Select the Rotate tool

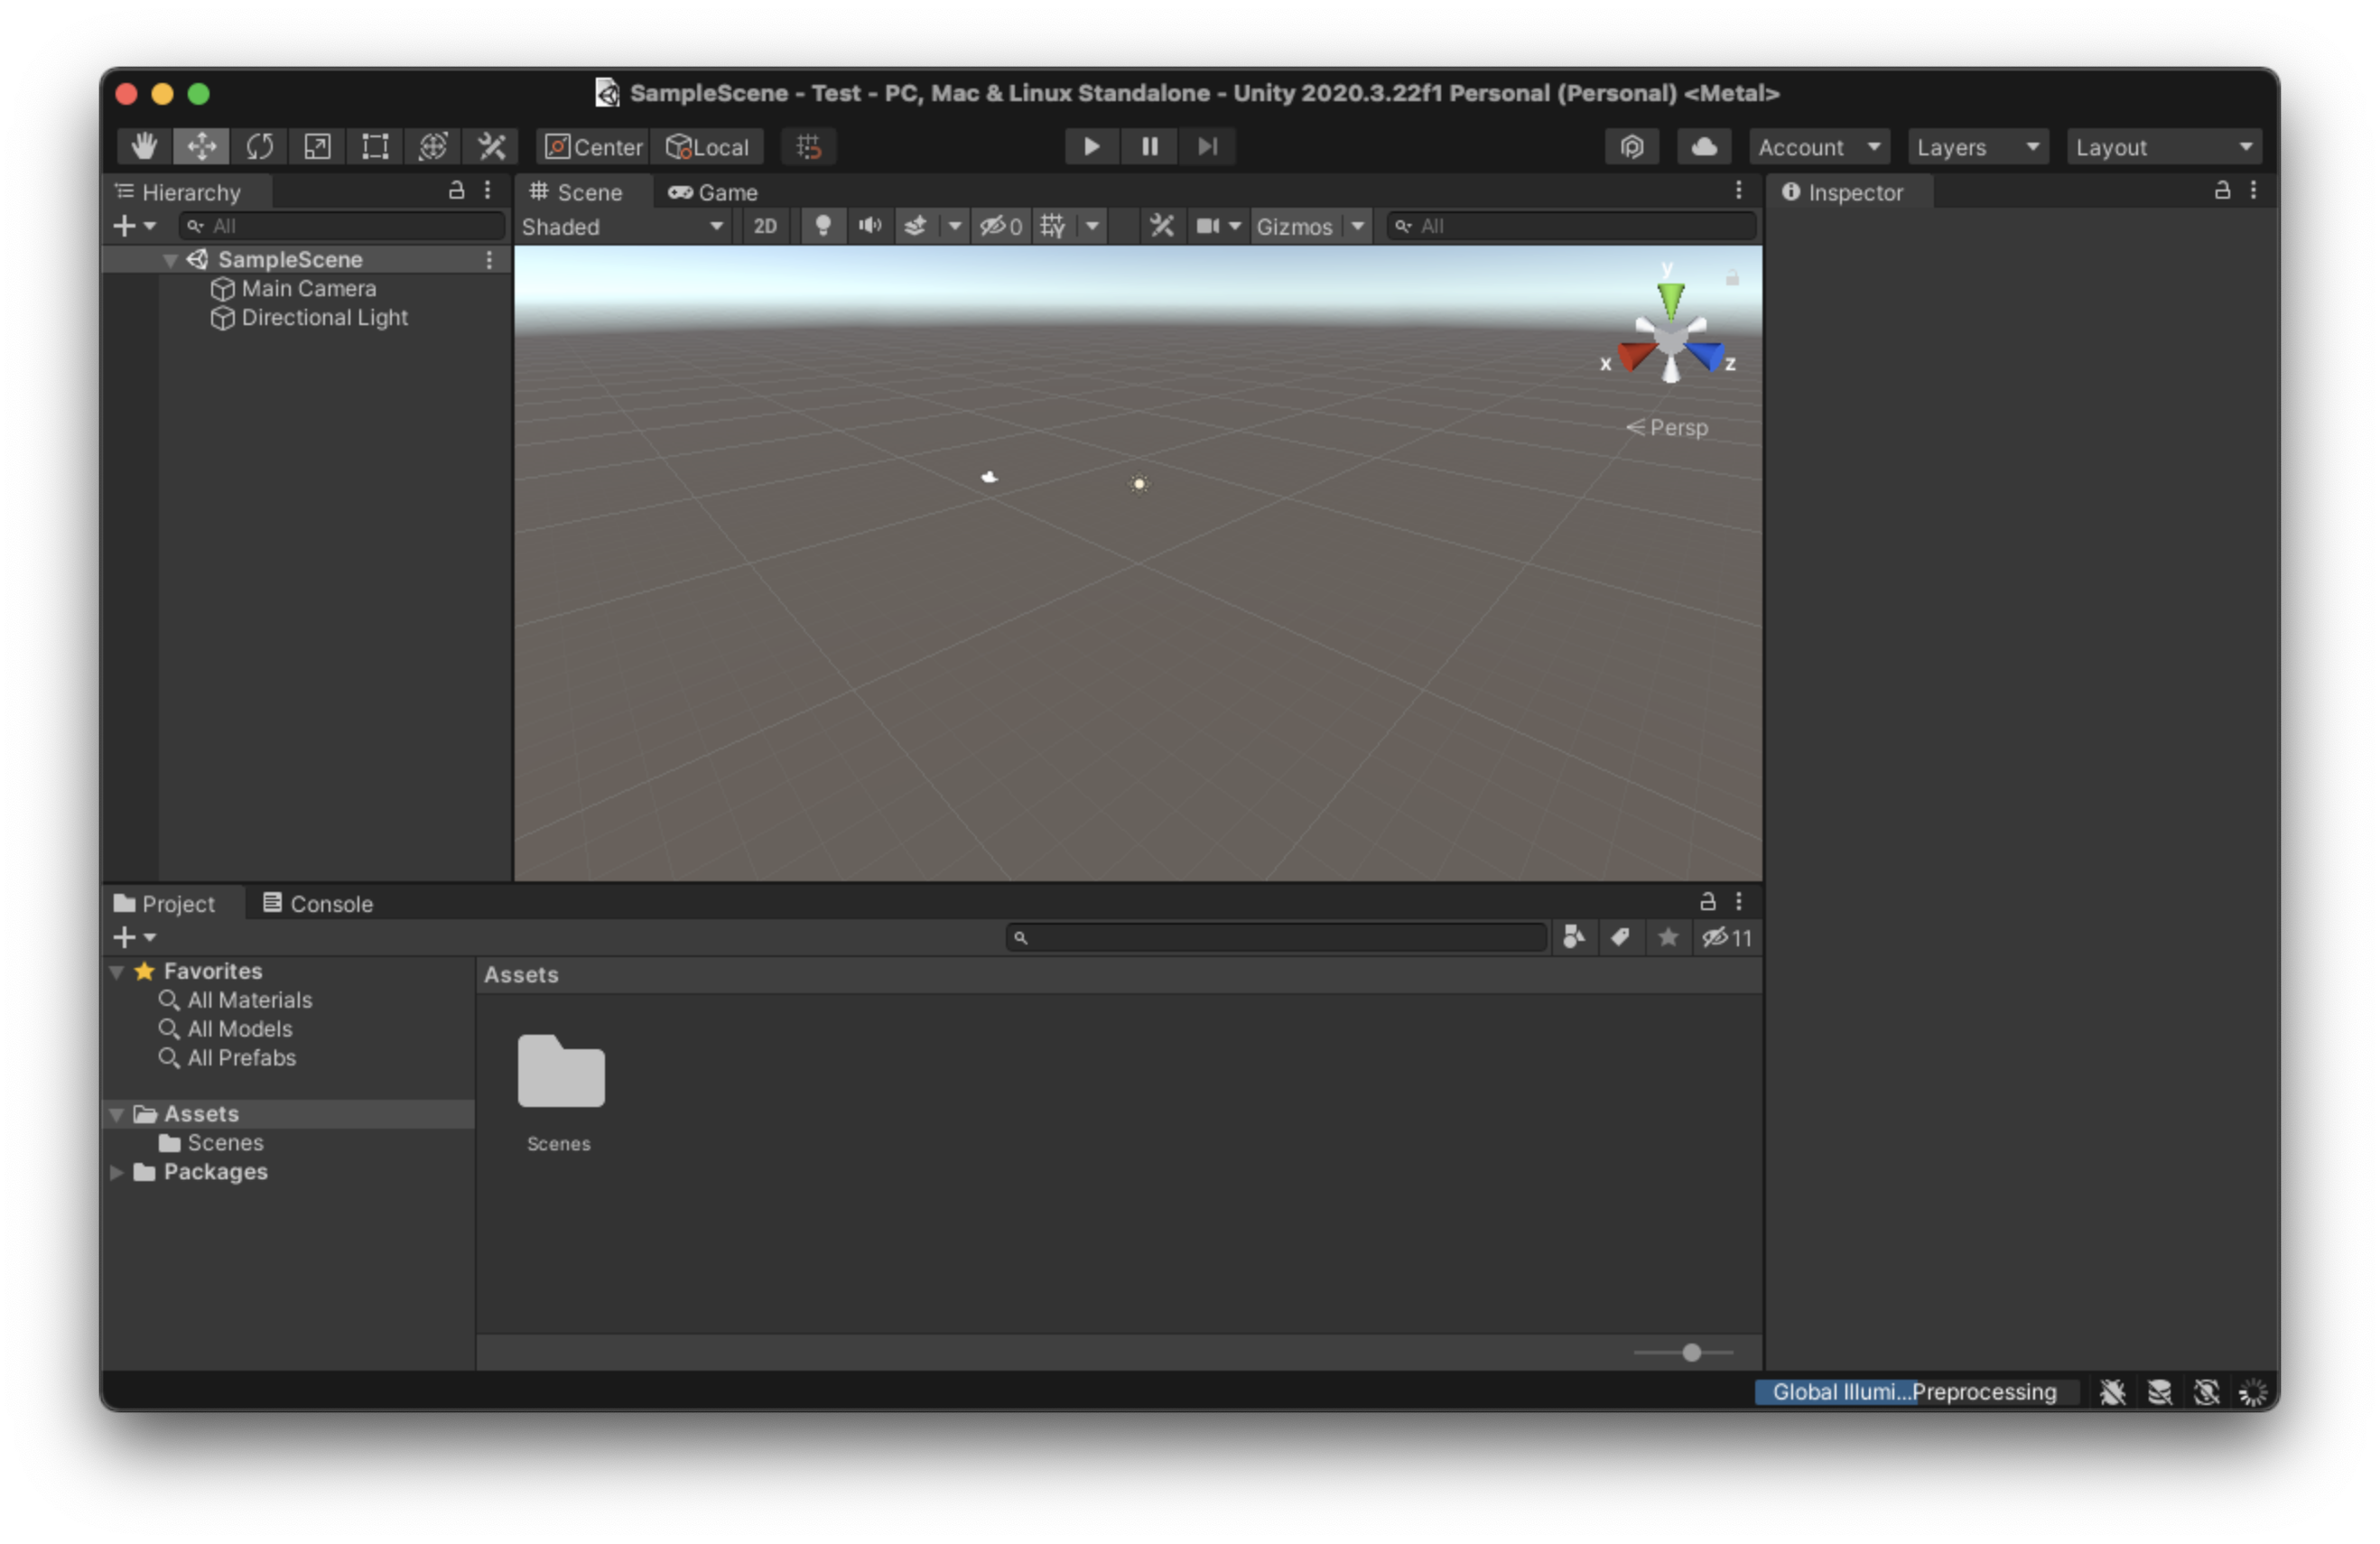[x=260, y=147]
